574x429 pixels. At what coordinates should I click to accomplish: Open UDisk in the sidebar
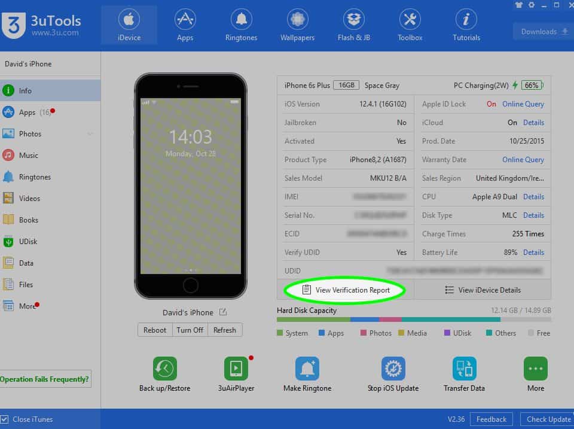tap(50, 242)
